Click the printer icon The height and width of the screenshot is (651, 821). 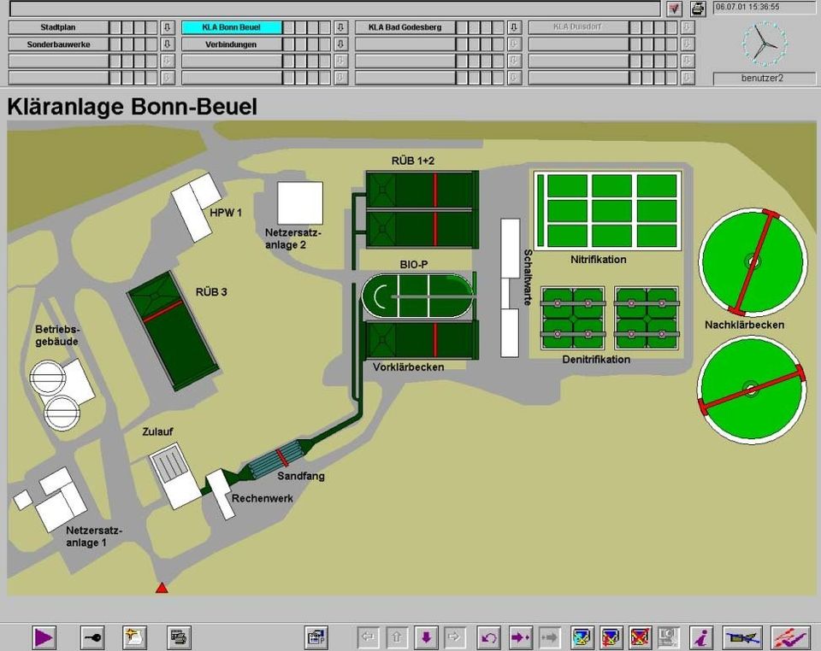click(x=698, y=9)
